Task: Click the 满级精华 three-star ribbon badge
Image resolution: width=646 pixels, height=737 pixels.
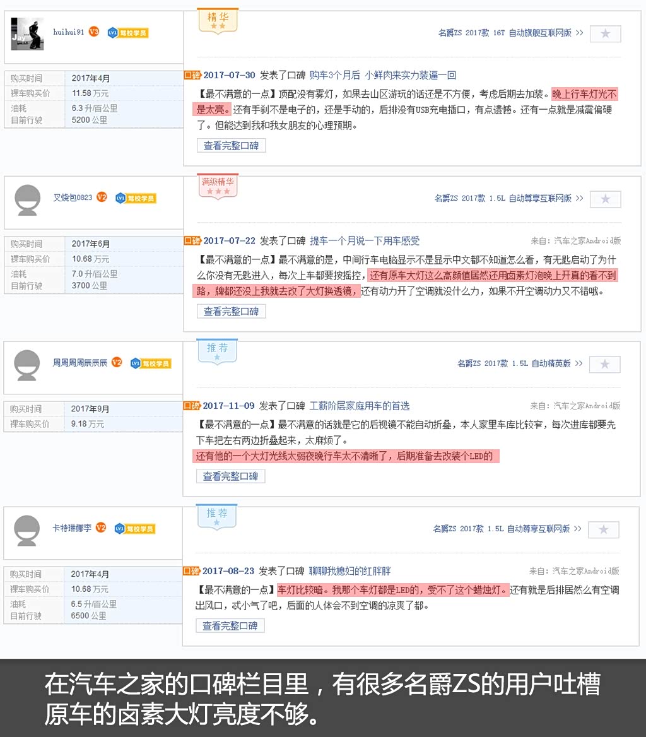Action: (x=218, y=186)
